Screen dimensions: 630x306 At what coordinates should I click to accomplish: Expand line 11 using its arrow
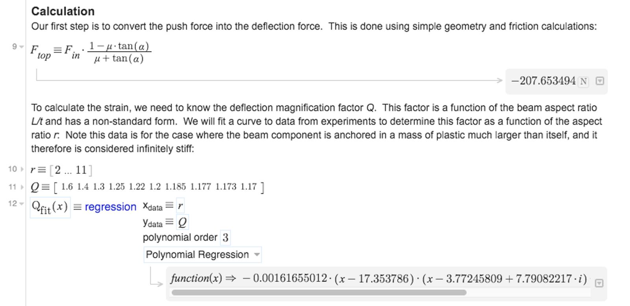[x=22, y=187]
